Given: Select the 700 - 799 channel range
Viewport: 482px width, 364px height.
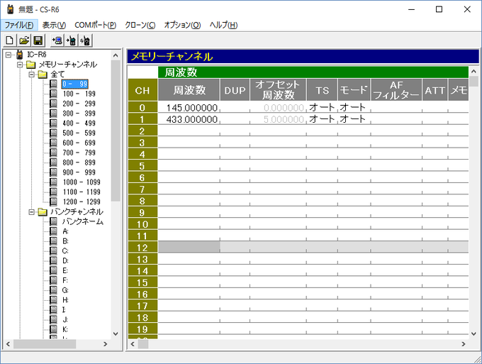Looking at the screenshot, I should [x=79, y=153].
